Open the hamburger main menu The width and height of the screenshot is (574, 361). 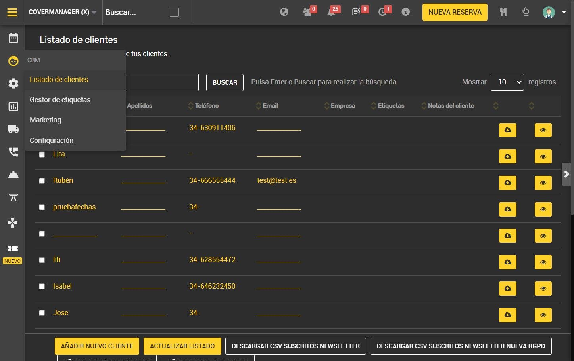click(x=12, y=12)
